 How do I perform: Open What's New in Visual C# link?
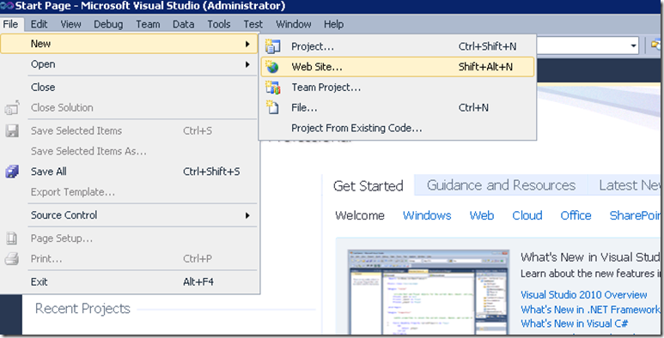(574, 323)
